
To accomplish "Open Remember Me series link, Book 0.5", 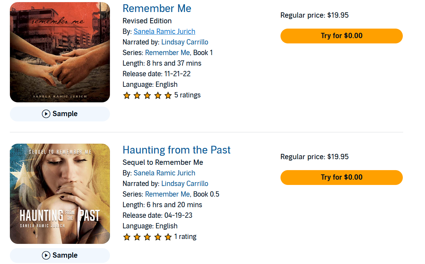I will pyautogui.click(x=167, y=194).
